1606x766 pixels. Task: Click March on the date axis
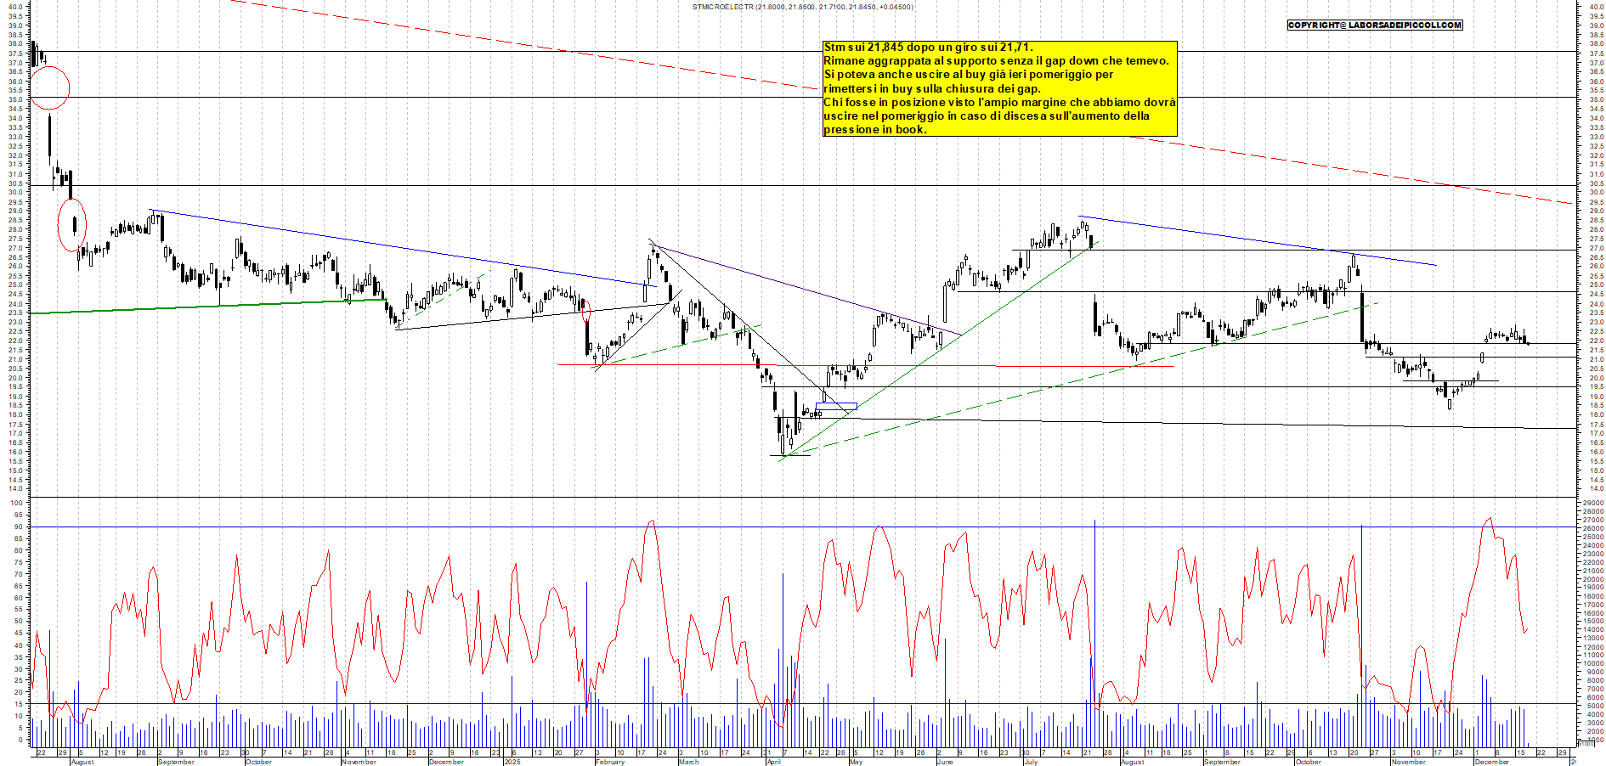(688, 762)
